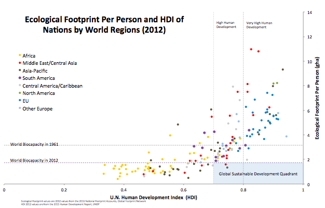The width and height of the screenshot is (325, 208).
Task: Click the footnote about 2016 National Footprint Accounts
Action: [x=84, y=201]
